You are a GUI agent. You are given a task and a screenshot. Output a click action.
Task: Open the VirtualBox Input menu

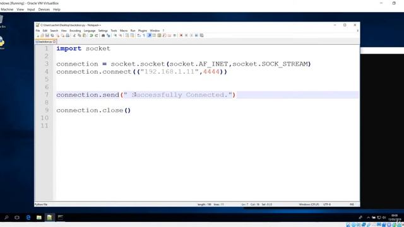coord(31,9)
